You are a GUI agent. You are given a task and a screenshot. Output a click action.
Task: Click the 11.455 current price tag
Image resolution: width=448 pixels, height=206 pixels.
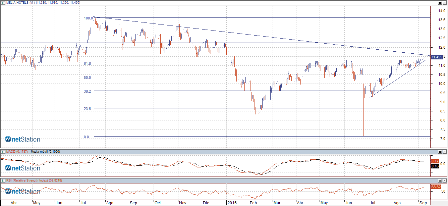pyautogui.click(x=437, y=57)
